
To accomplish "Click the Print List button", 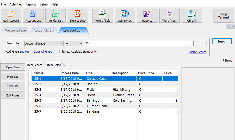I will point(13,86).
